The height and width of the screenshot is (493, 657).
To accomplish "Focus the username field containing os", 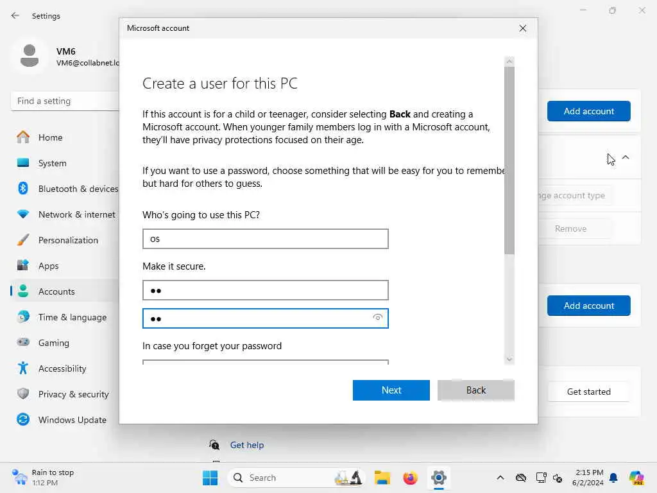I will point(265,239).
